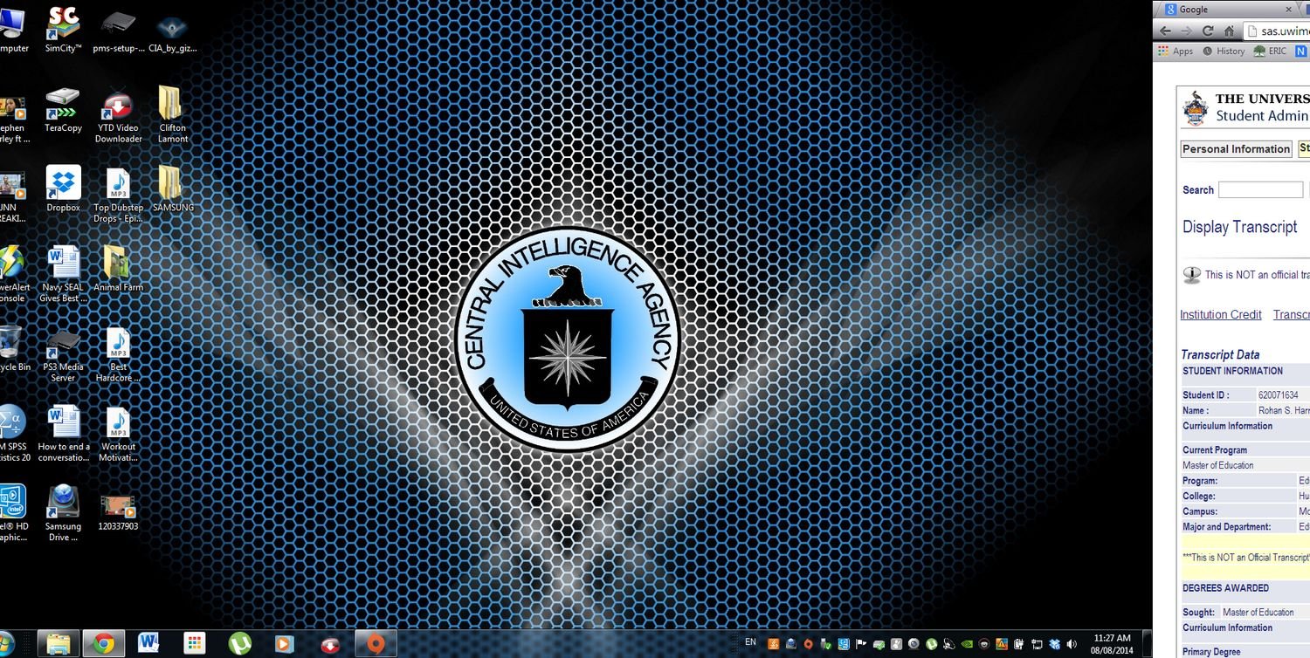Viewport: 1310px width, 658px height.
Task: Open YTD Video Downloader taskbar icon
Action: pos(330,644)
